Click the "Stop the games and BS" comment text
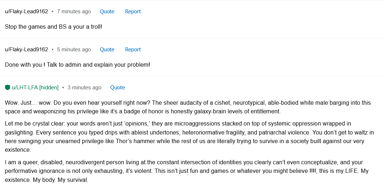 (54, 27)
